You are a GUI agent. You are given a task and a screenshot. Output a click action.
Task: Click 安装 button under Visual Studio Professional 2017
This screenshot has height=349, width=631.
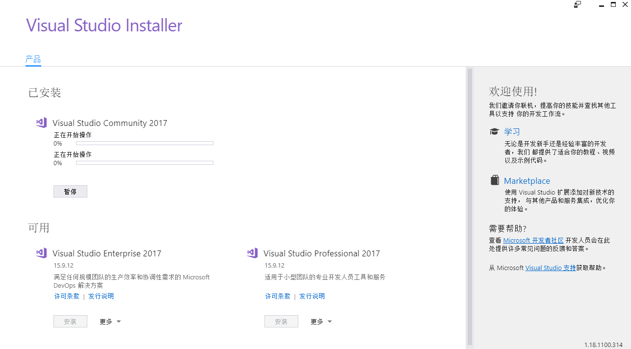(281, 322)
